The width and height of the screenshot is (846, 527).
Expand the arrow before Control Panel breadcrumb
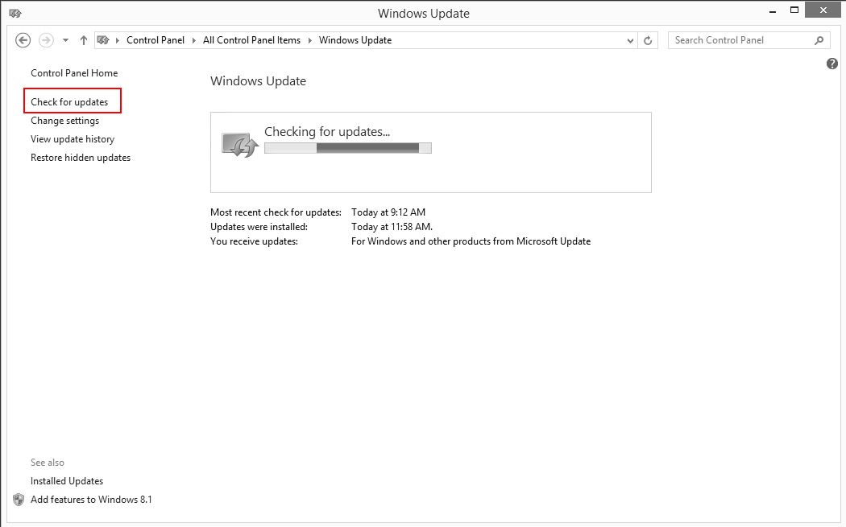pyautogui.click(x=117, y=40)
